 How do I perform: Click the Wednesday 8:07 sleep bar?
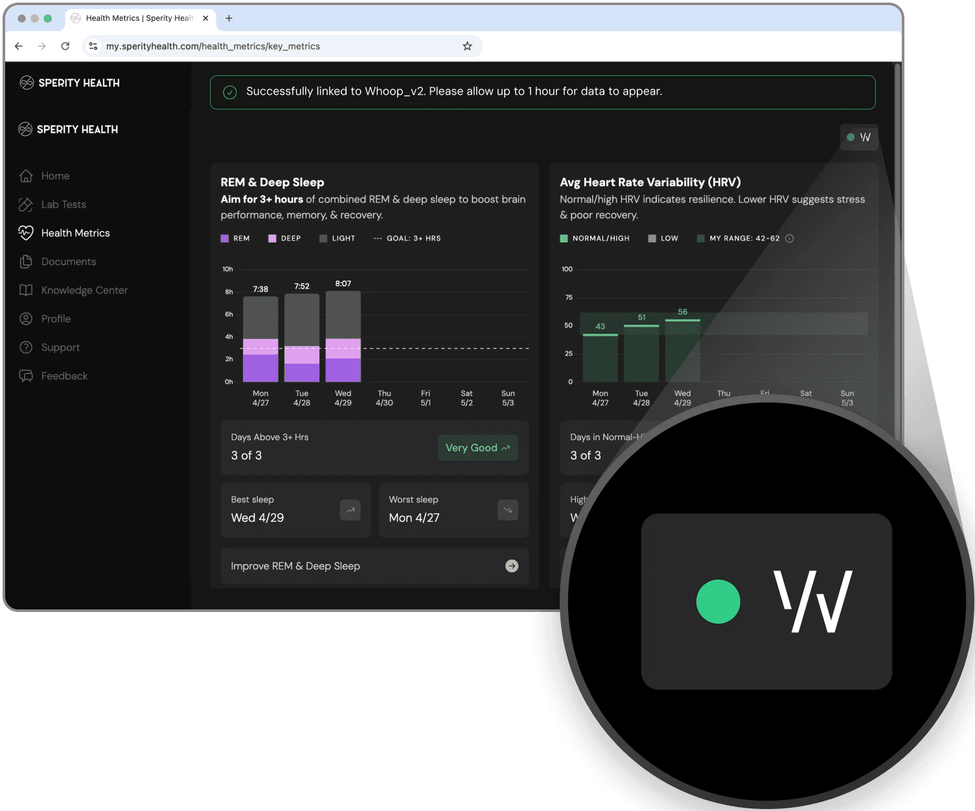pos(343,336)
